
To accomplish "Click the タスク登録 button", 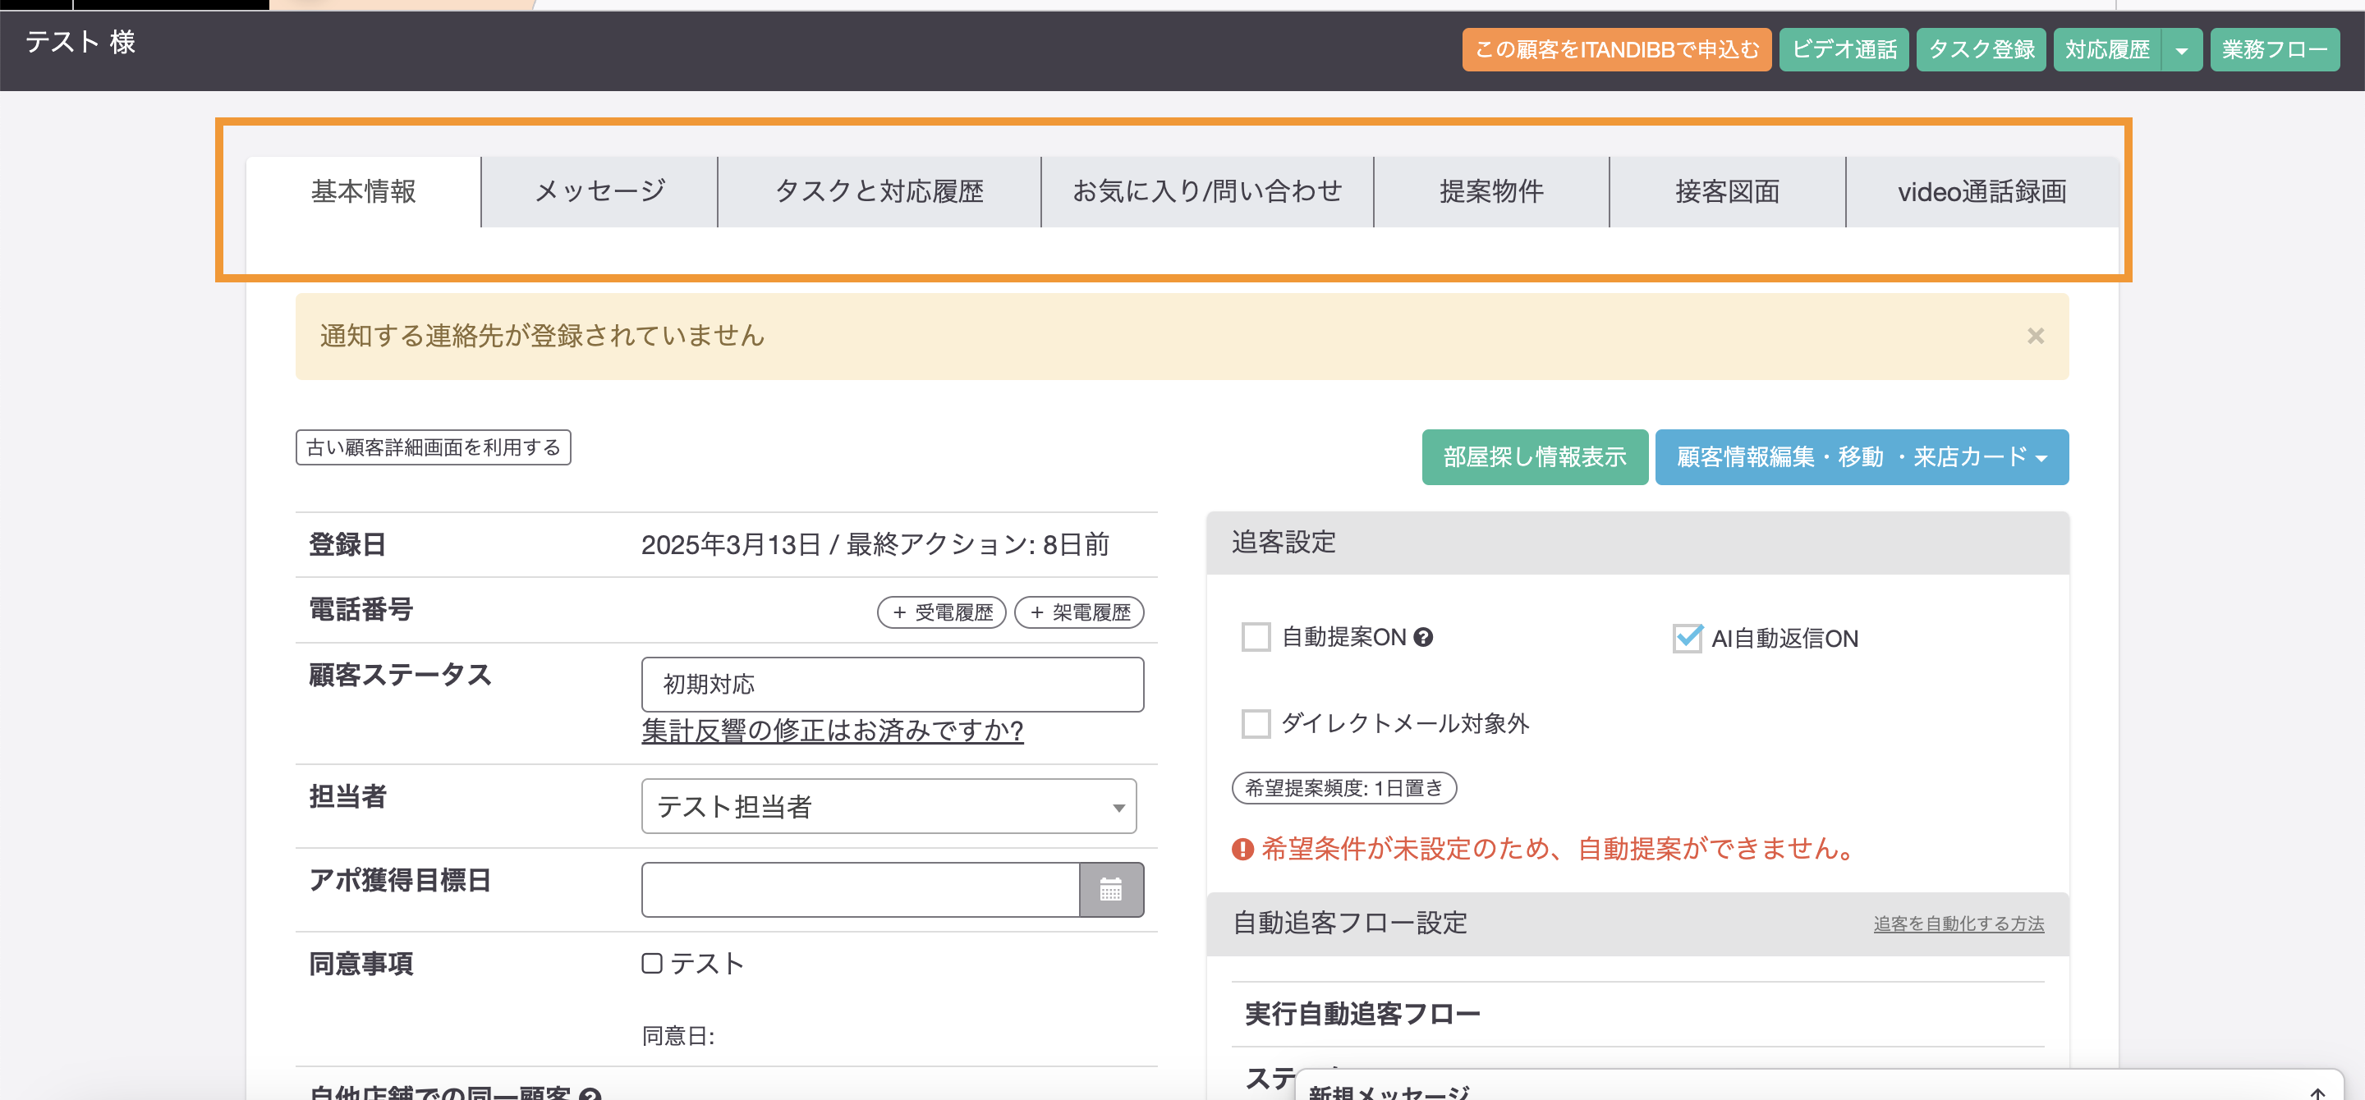I will point(1982,49).
